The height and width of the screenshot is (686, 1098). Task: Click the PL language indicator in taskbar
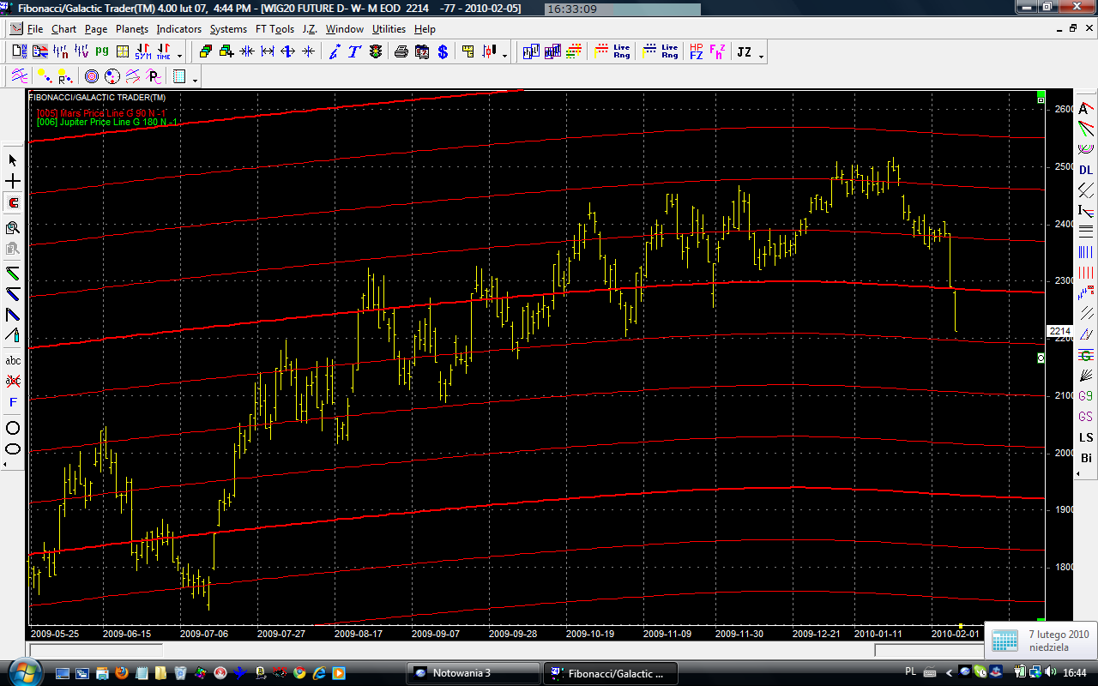[910, 671]
